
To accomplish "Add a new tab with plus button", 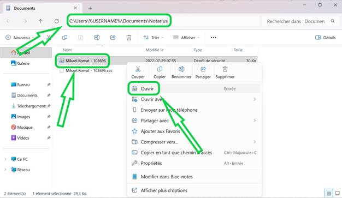I will click(90, 8).
